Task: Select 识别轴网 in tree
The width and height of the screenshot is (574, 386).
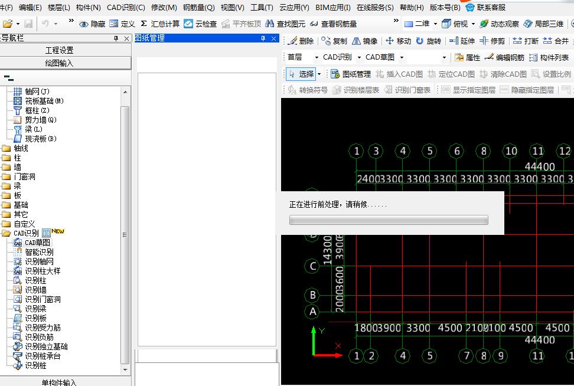Action: tap(39, 261)
